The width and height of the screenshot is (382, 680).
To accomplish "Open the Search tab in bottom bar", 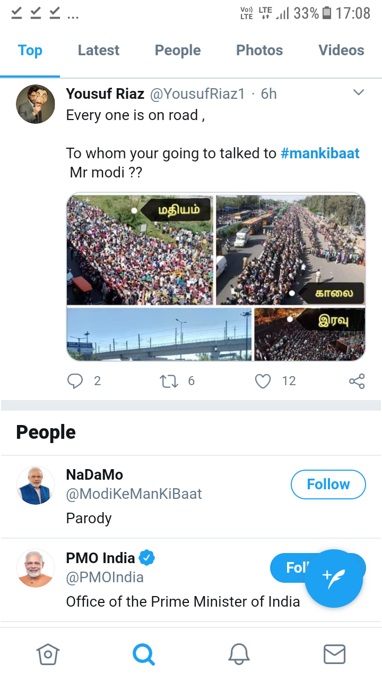I will 143,654.
